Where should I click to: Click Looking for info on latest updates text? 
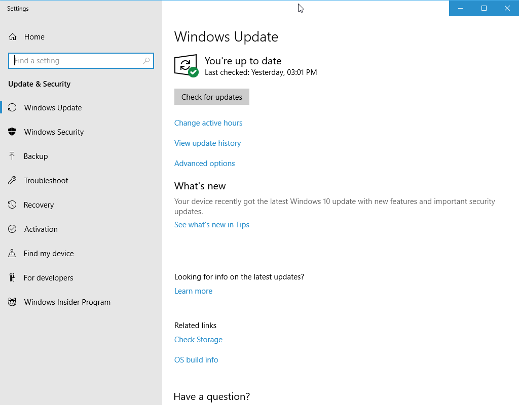pos(239,277)
